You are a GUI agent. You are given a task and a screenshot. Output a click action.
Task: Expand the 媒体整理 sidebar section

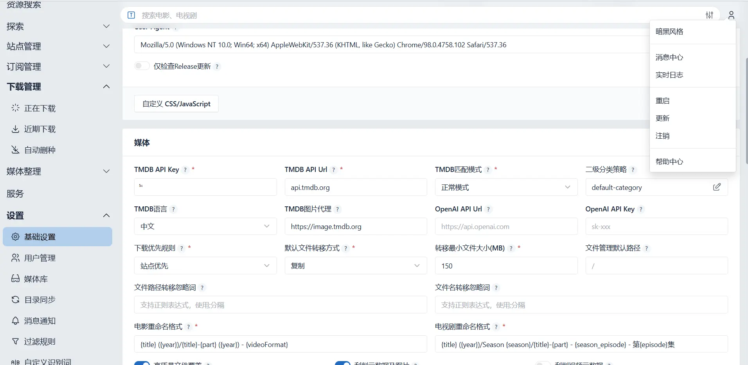point(106,171)
